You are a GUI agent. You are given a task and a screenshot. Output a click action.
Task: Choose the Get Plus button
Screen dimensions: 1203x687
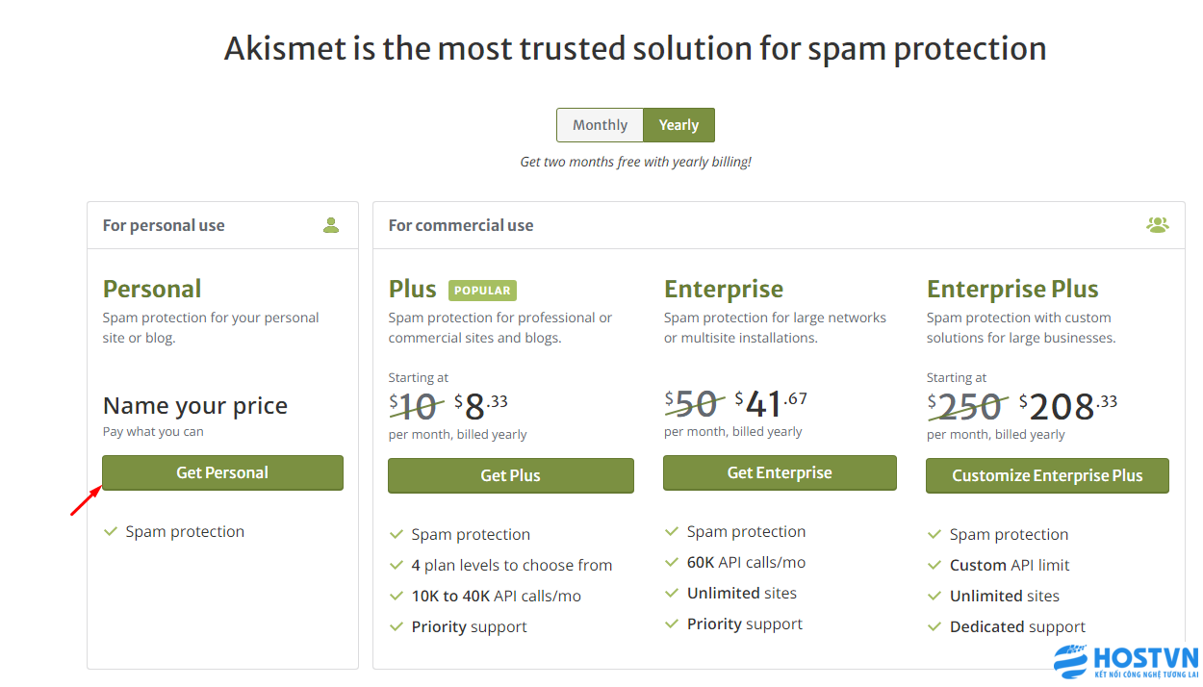511,475
